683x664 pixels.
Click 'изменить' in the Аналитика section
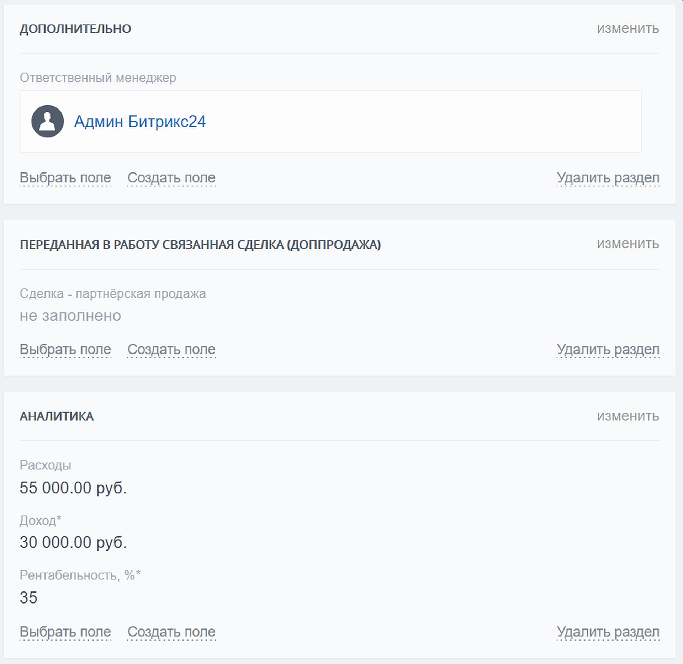click(628, 416)
